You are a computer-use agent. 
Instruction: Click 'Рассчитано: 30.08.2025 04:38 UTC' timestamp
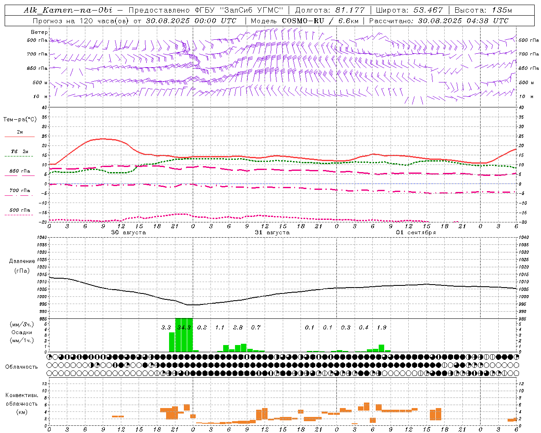(439, 21)
